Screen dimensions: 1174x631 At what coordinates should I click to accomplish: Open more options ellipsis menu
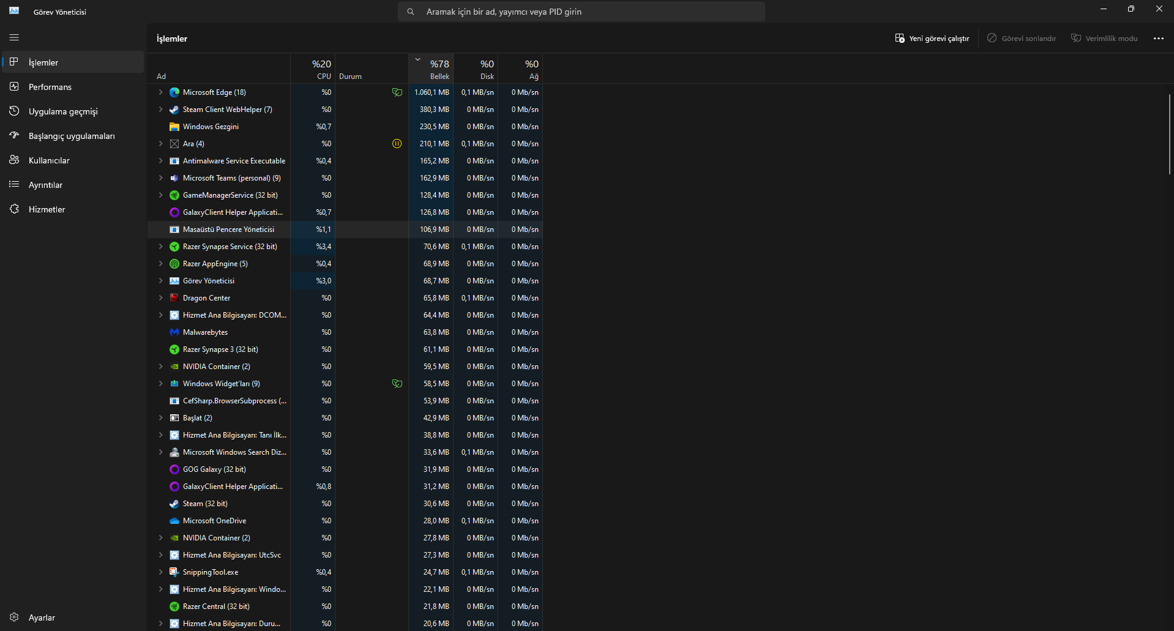pos(1159,38)
